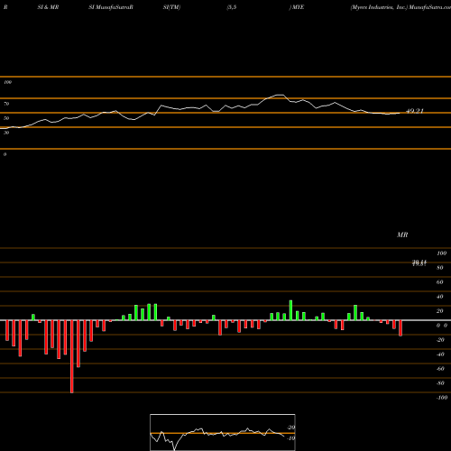Click the 70 label on the RSI axis
The height and width of the screenshot is (451, 451).
point(6,104)
